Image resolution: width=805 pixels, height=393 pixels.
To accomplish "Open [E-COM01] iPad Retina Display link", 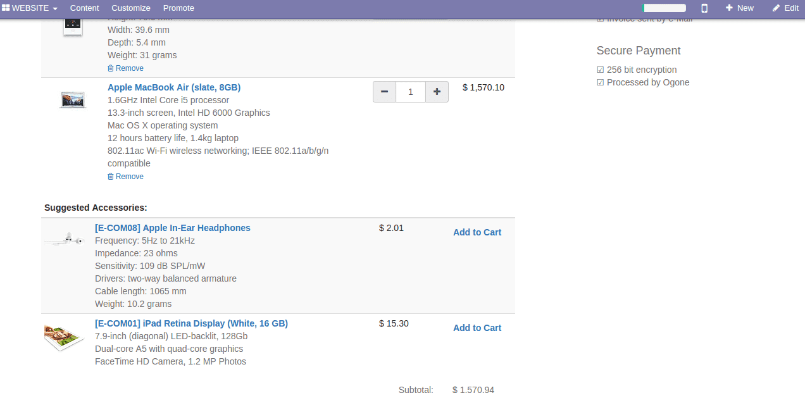I will pyautogui.click(x=191, y=323).
